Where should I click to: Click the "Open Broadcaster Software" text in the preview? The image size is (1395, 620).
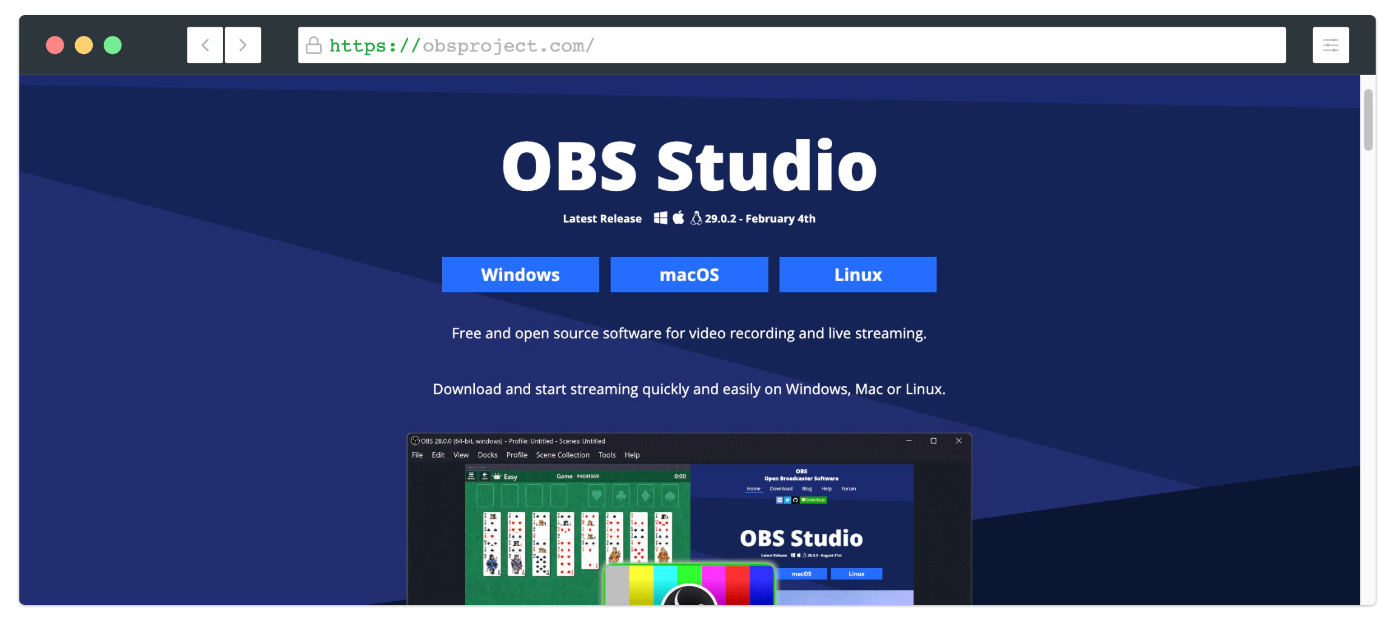pyautogui.click(x=801, y=478)
